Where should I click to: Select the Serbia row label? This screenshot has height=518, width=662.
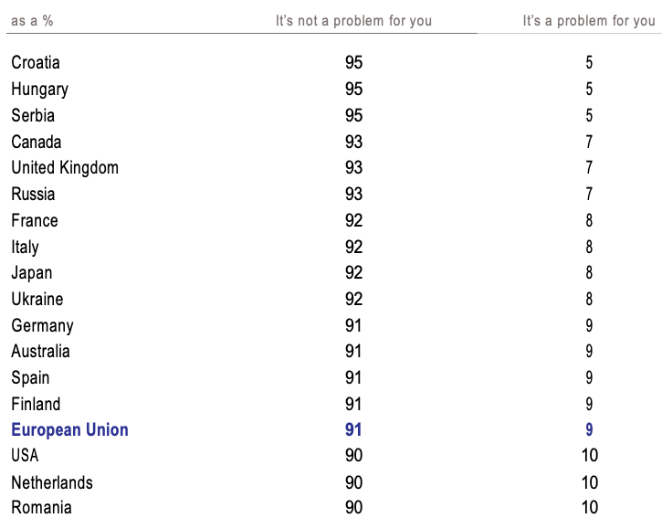33,115
